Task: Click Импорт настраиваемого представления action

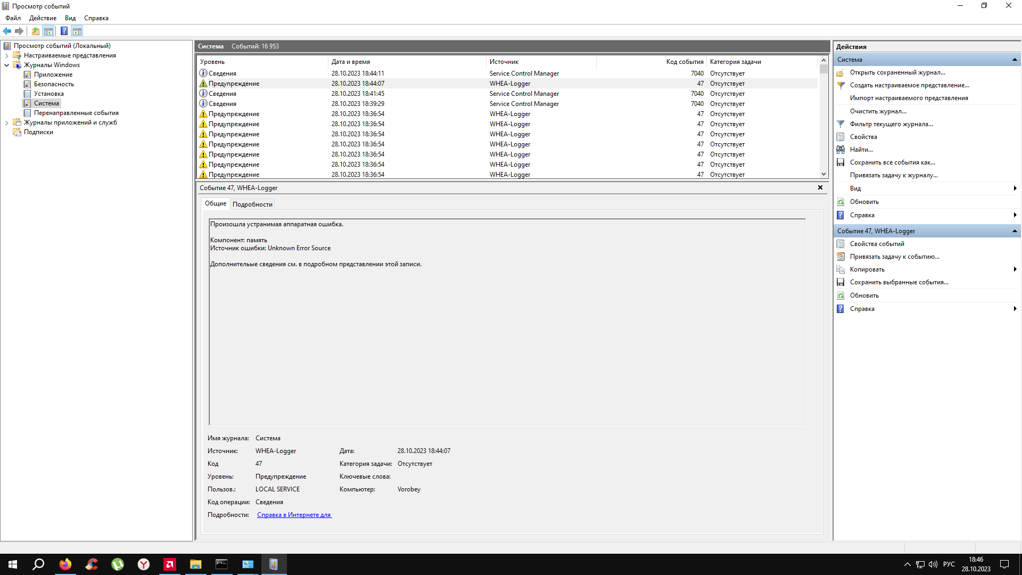Action: [909, 98]
